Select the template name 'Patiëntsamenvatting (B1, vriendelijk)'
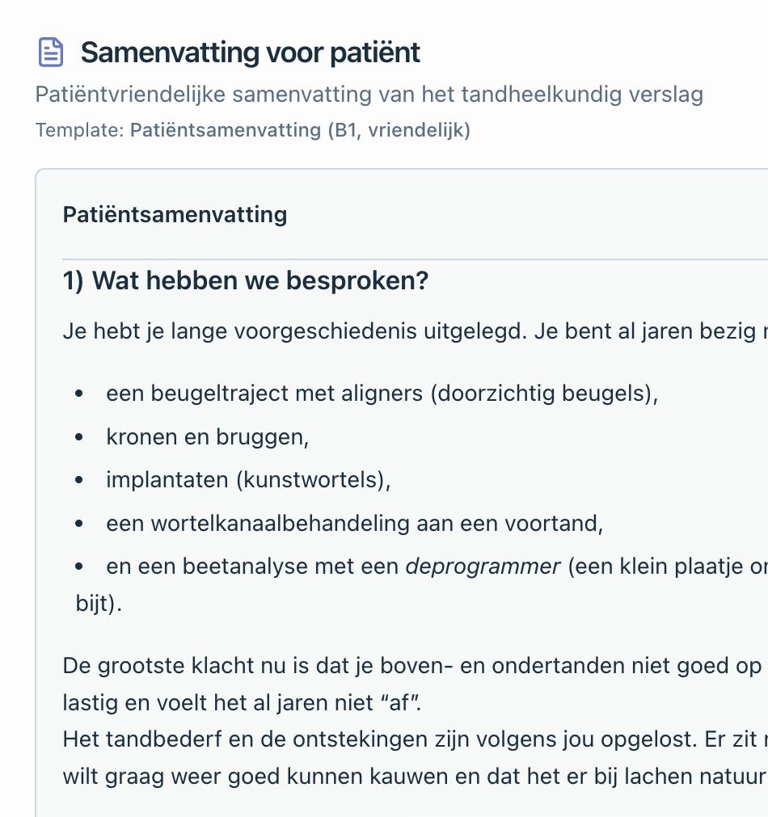The image size is (768, 817). coord(300,130)
